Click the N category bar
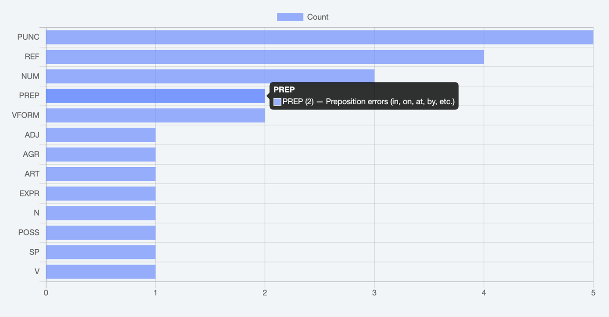Screen dimensions: 609x317 pos(101,213)
